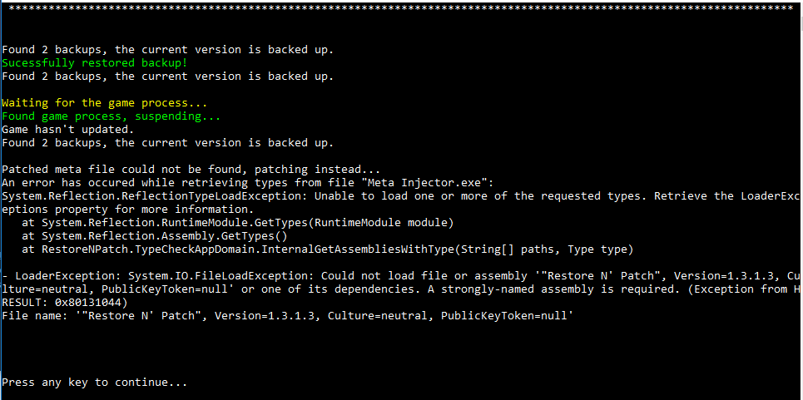Viewport: 803px width, 400px height.
Task: Click the green 'Sucessfully restored backup!' message
Action: click(94, 63)
